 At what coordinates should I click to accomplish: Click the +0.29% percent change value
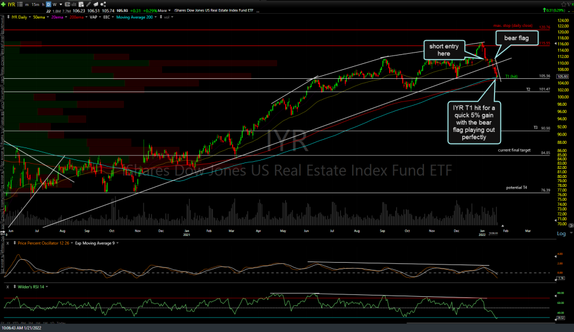coord(150,11)
